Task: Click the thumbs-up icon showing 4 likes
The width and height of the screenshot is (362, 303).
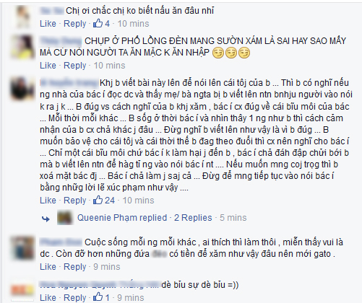Action: (98, 23)
